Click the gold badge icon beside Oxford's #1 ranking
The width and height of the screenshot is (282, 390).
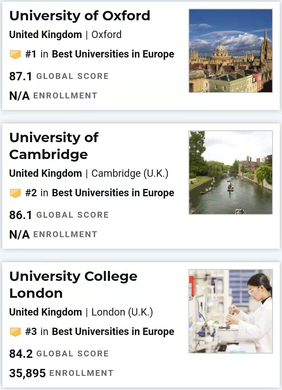pyautogui.click(x=15, y=54)
